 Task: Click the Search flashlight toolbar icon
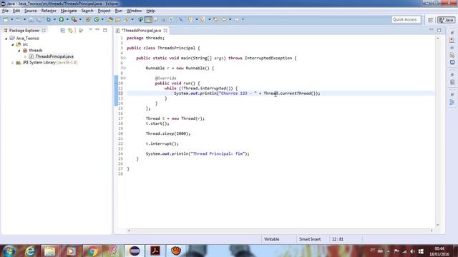pos(126,19)
